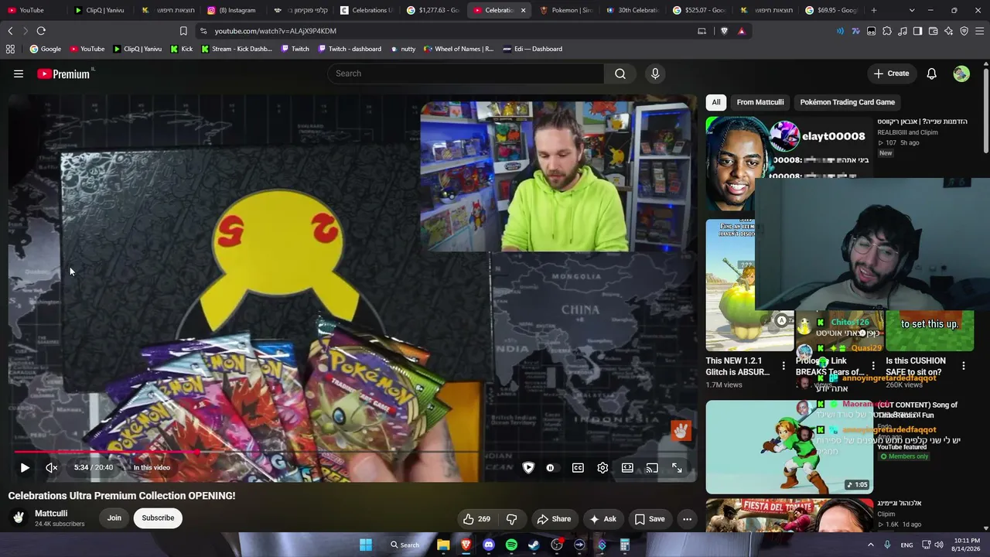Open a new browser tab
The width and height of the screenshot is (990, 557).
pyautogui.click(x=874, y=10)
